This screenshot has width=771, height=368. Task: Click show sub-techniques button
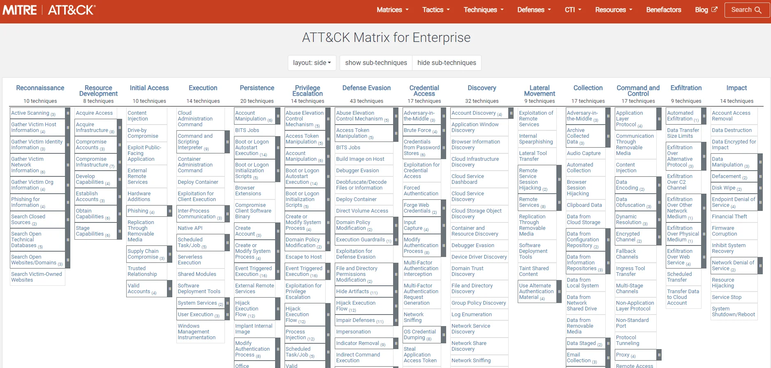coord(376,63)
